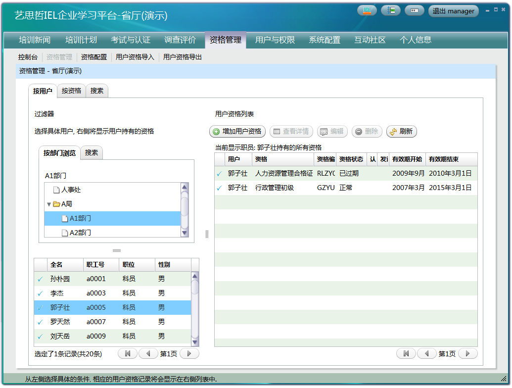Open the 培训新闻 menu
The width and height of the screenshot is (512, 388).
pyautogui.click(x=35, y=40)
